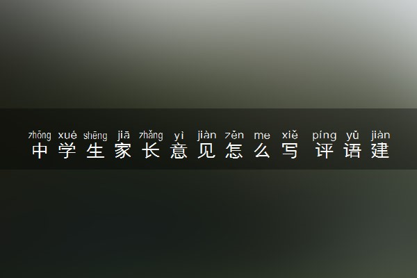Click the Chinese character 学
417x278 pixels.
point(67,151)
